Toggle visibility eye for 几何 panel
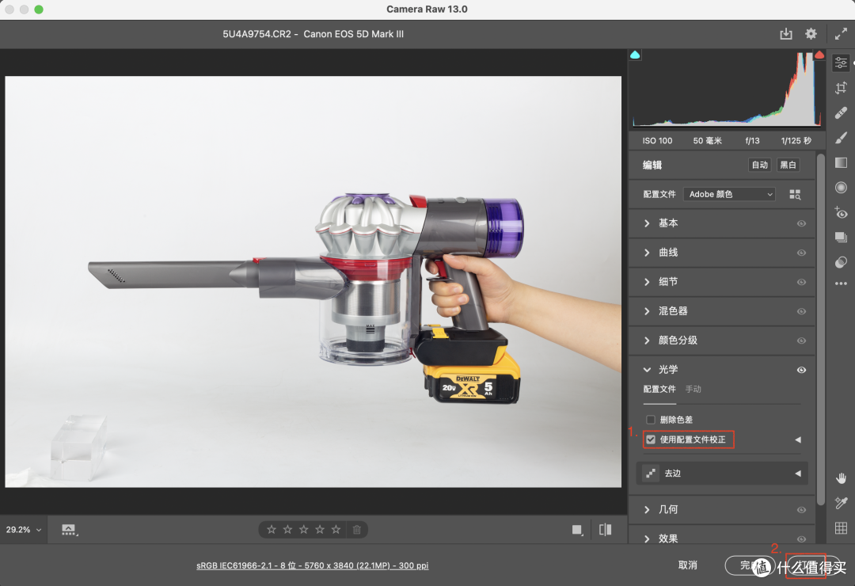 coord(801,510)
